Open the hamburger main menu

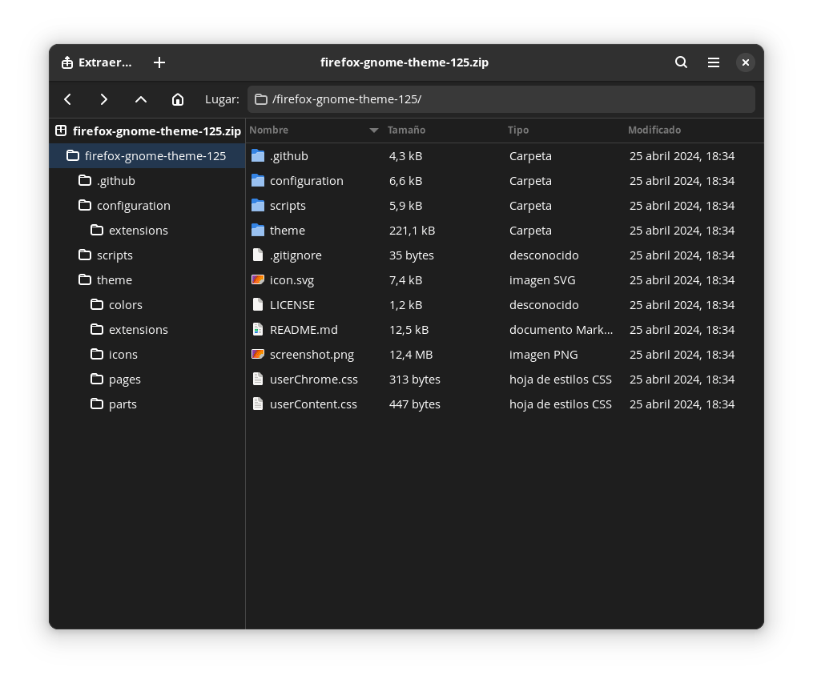coord(714,62)
